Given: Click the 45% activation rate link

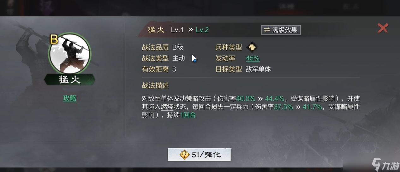Looking at the screenshot, I should coord(253,58).
